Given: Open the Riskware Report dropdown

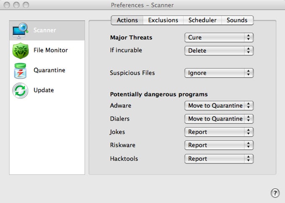Looking at the screenshot, I should tap(219, 145).
